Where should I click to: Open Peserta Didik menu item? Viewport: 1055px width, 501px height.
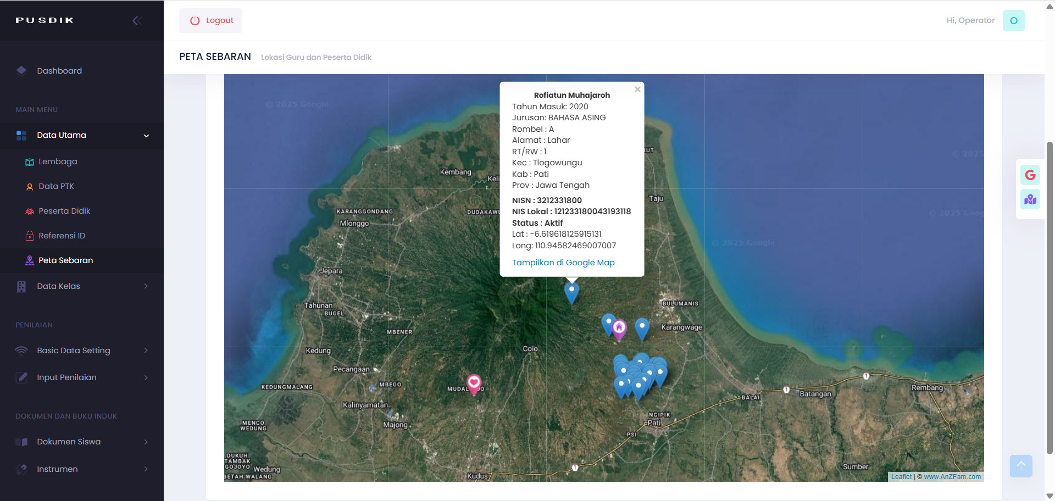click(64, 211)
